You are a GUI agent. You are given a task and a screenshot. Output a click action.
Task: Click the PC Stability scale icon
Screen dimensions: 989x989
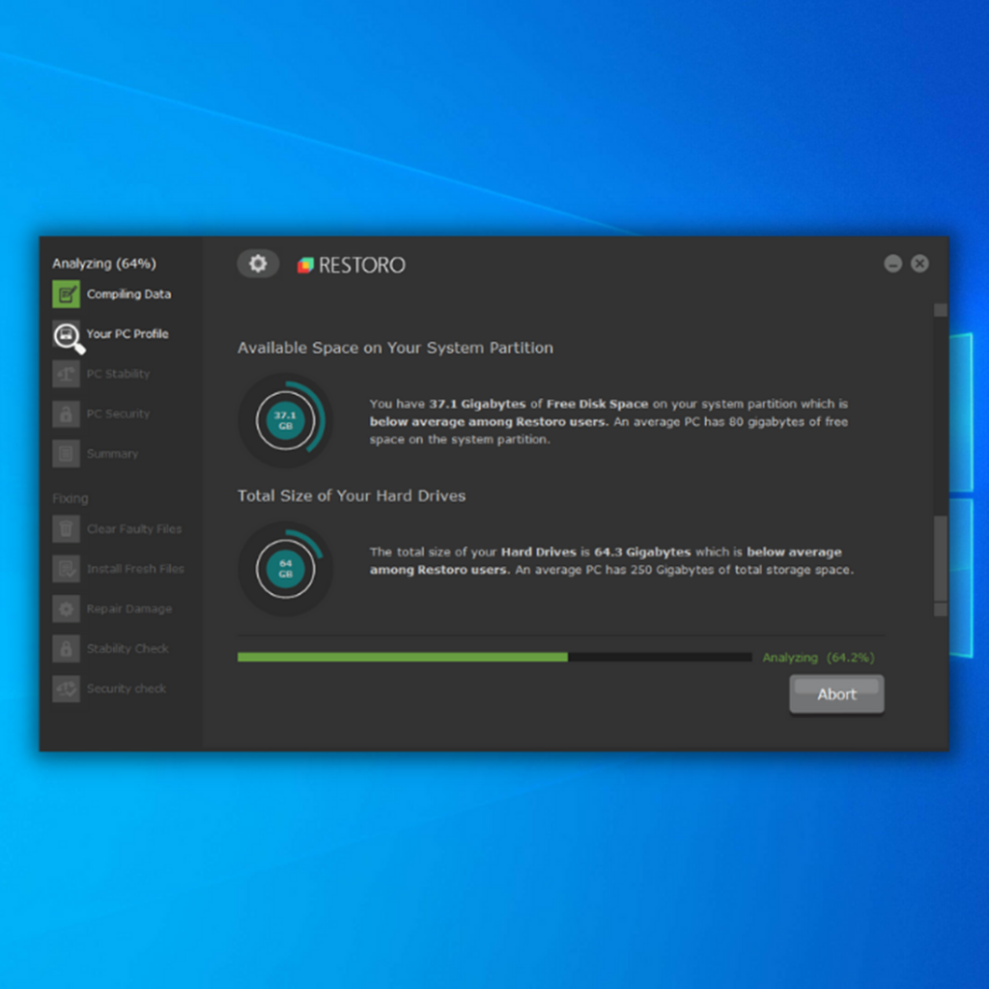67,374
